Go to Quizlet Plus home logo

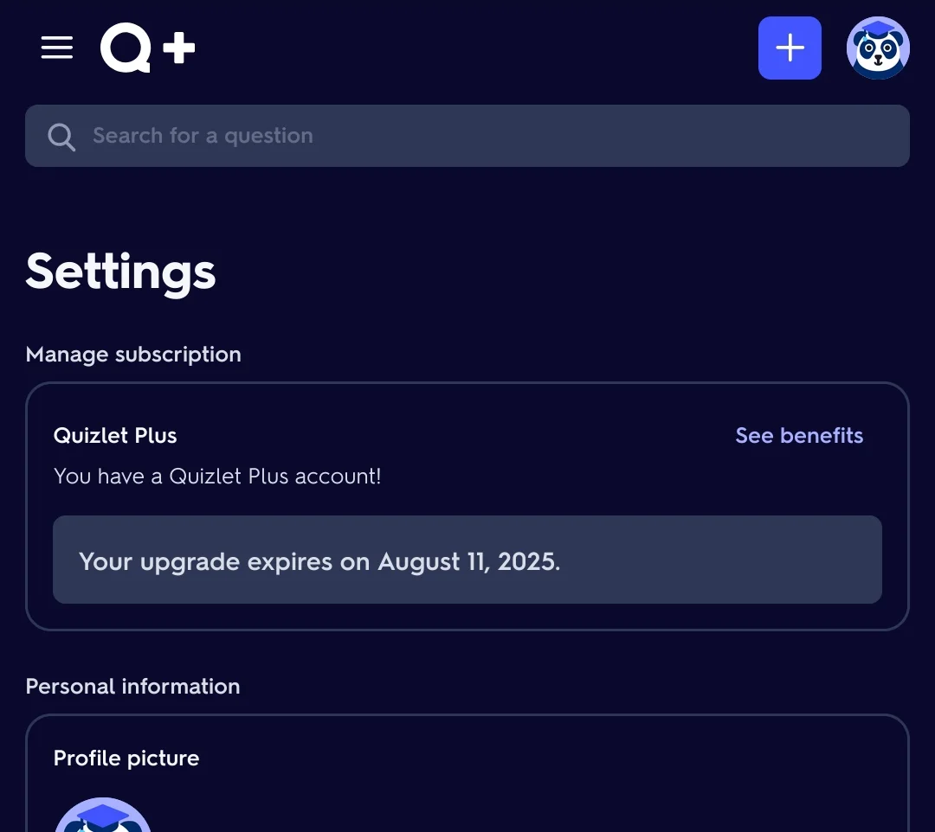[147, 48]
